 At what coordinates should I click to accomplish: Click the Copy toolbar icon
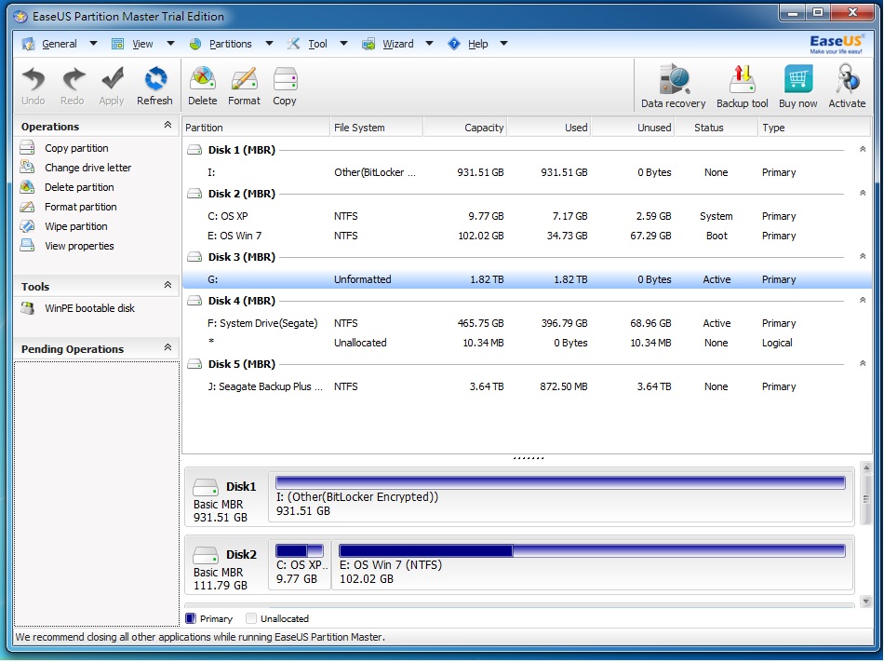coord(285,79)
